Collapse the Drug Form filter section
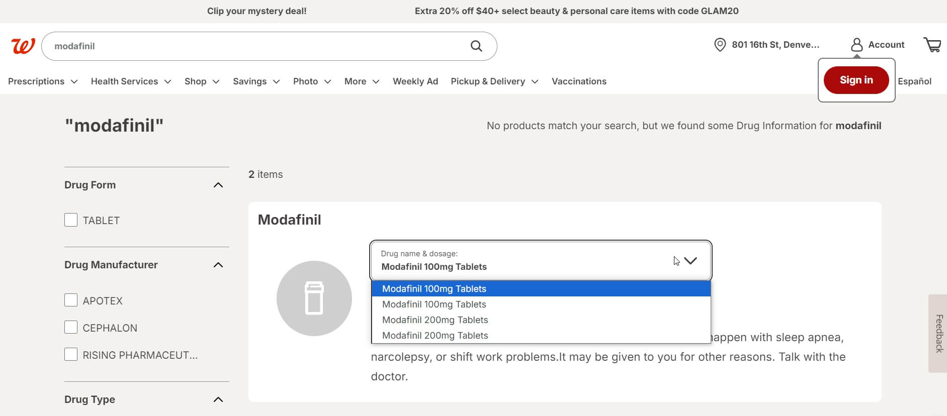Image resolution: width=947 pixels, height=416 pixels. 218,185
